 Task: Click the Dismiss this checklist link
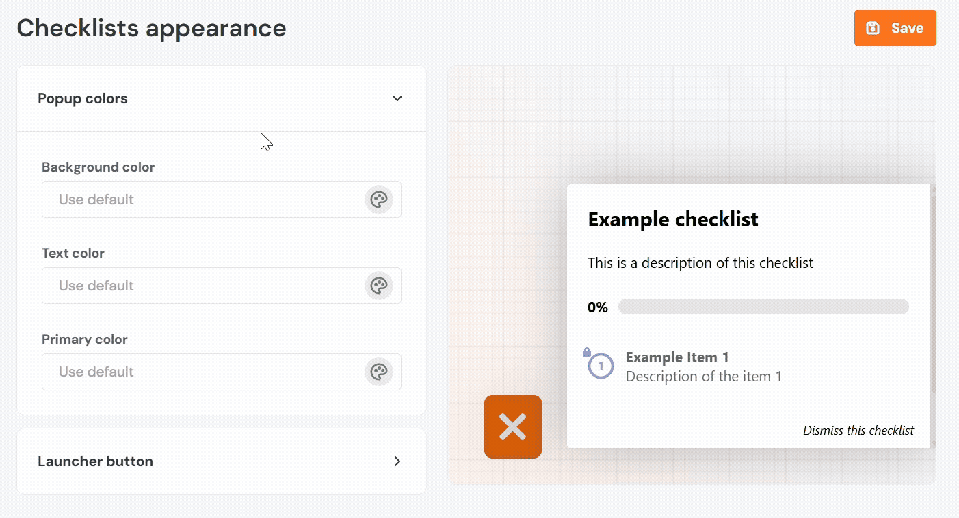pyautogui.click(x=858, y=431)
